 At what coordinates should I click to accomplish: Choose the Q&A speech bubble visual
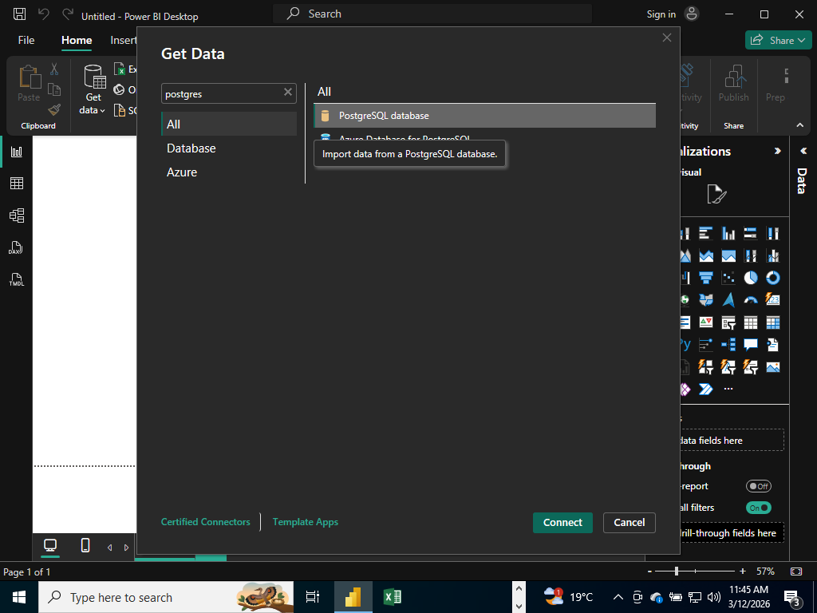click(x=750, y=345)
